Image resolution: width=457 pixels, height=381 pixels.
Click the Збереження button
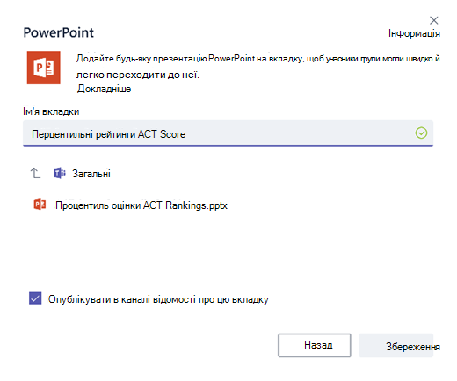[396, 345]
